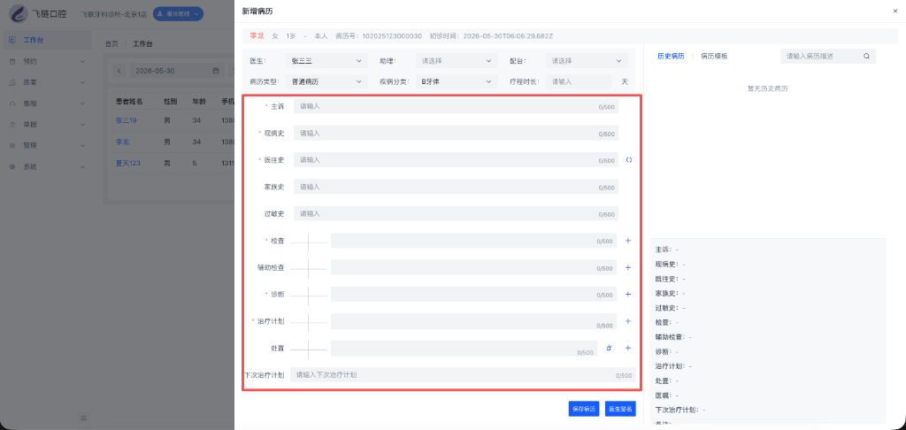Focus the 处置 text field
906x430 pixels.
pos(464,348)
